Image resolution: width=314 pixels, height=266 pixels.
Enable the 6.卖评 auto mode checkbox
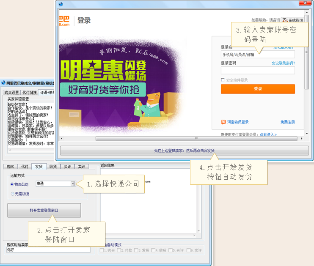(x=188, y=250)
